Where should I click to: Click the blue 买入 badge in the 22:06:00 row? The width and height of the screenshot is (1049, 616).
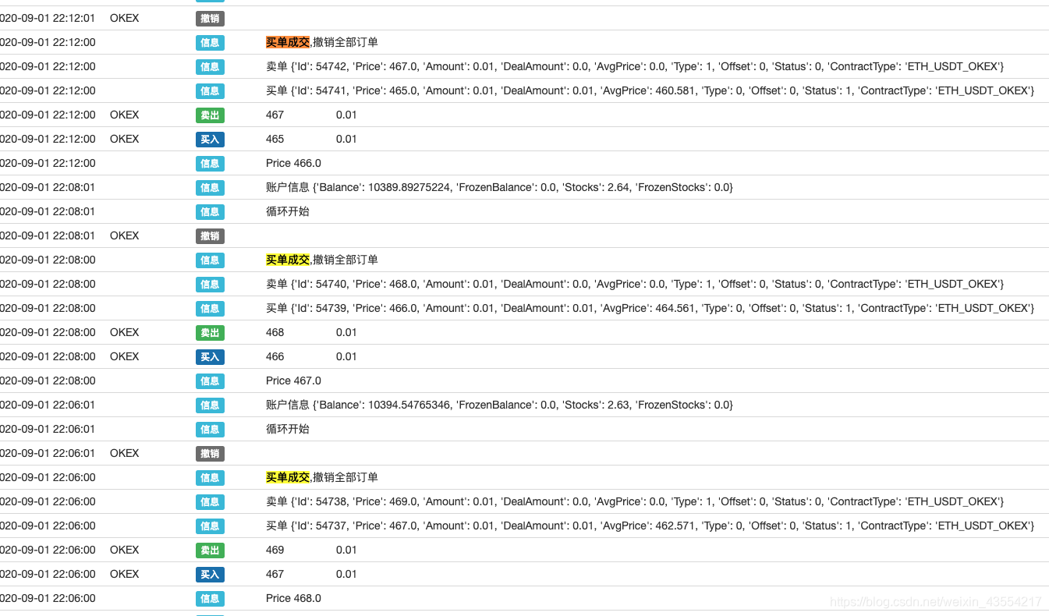210,574
